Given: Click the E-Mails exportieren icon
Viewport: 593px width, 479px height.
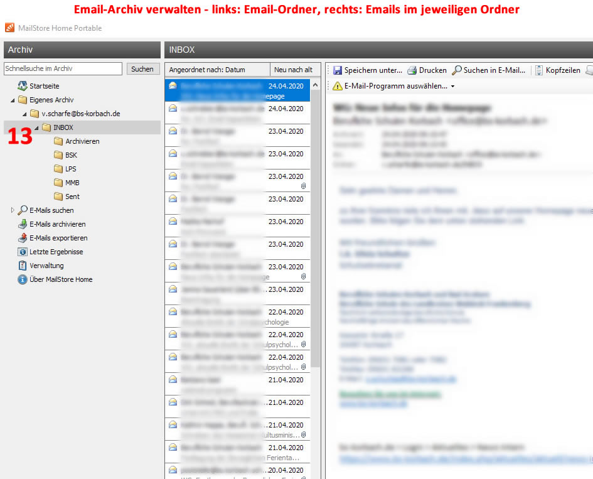Looking at the screenshot, I should coord(23,238).
